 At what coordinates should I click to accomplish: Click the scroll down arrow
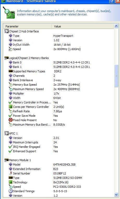116,195
